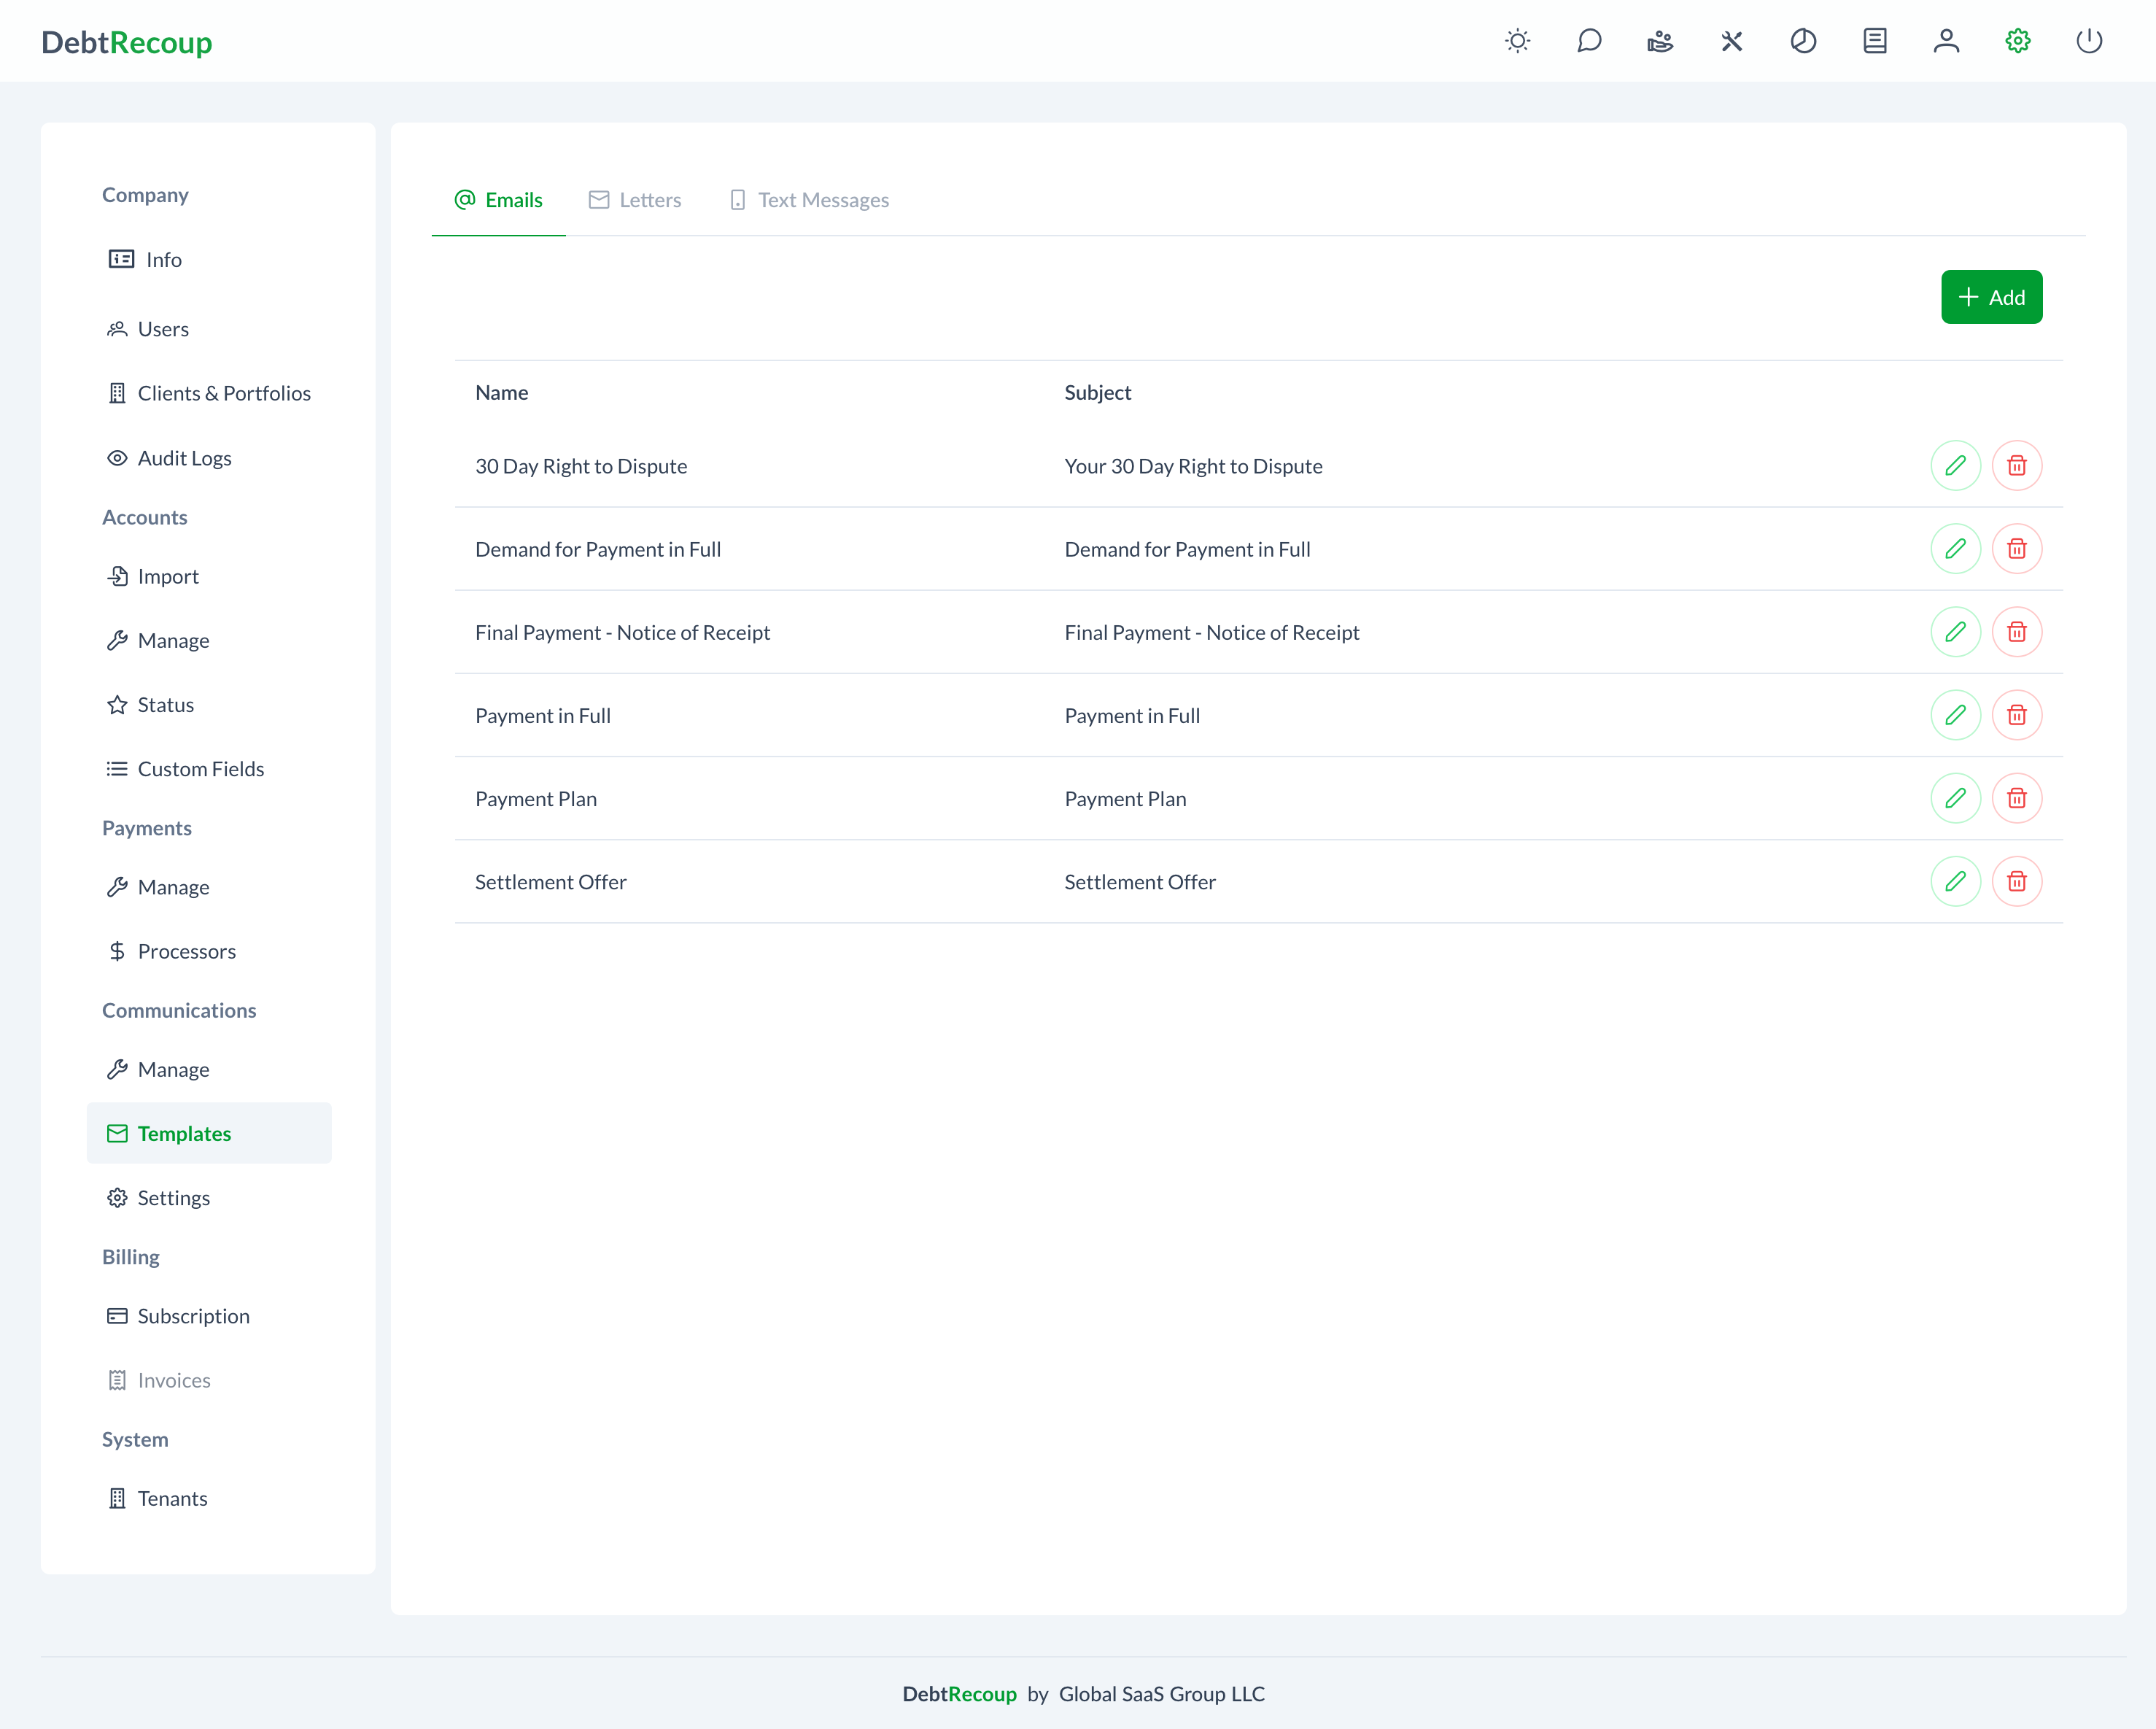Toggle the light/dark theme sun icon
This screenshot has width=2156, height=1729.
(x=1517, y=41)
